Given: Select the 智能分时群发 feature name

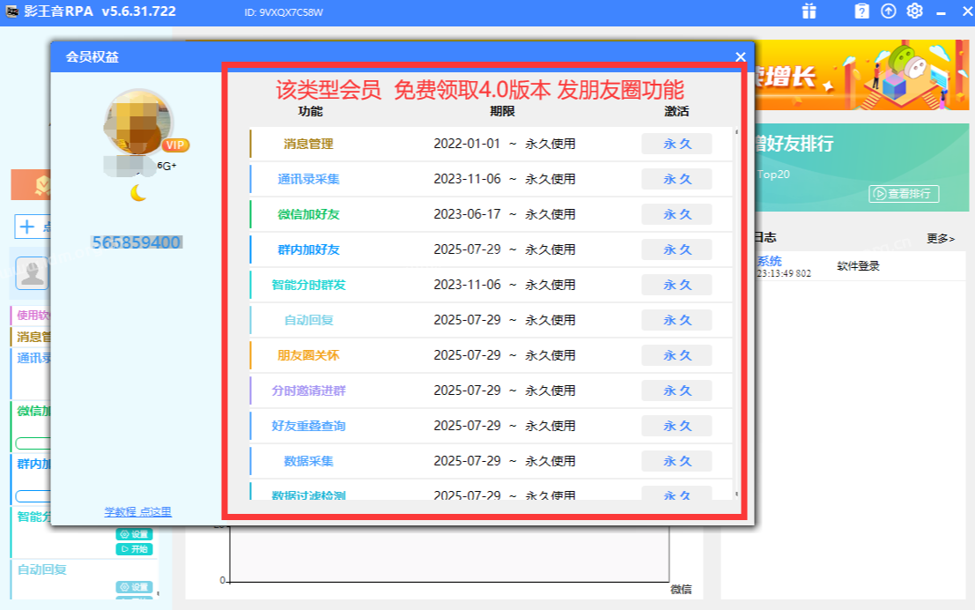Looking at the screenshot, I should click(x=308, y=285).
